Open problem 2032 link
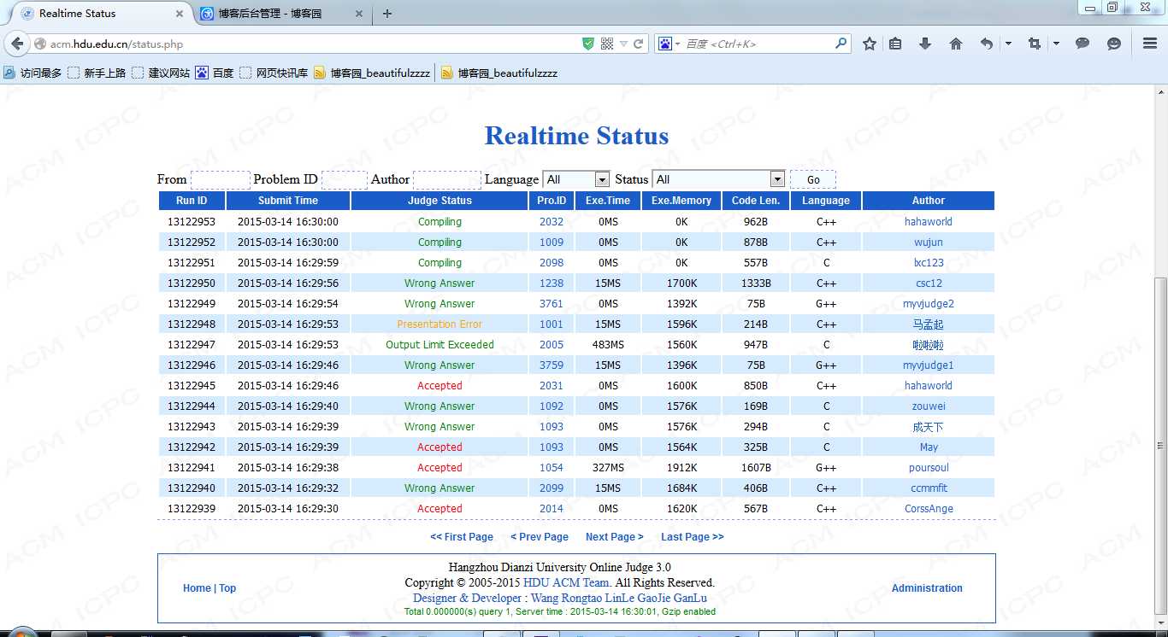This screenshot has height=637, width=1168. 552,222
